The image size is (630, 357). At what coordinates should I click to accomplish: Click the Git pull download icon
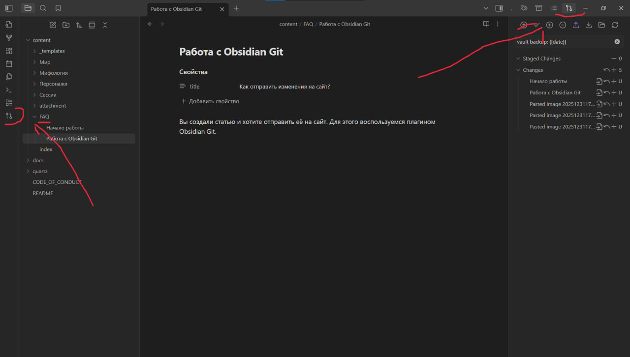click(589, 25)
